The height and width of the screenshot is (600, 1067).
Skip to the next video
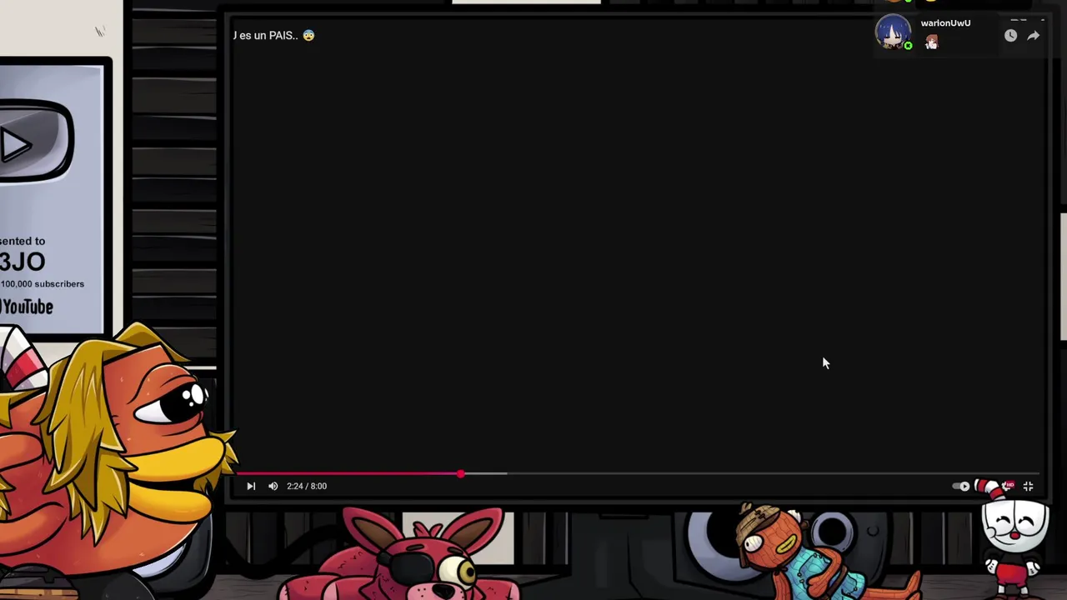(251, 486)
